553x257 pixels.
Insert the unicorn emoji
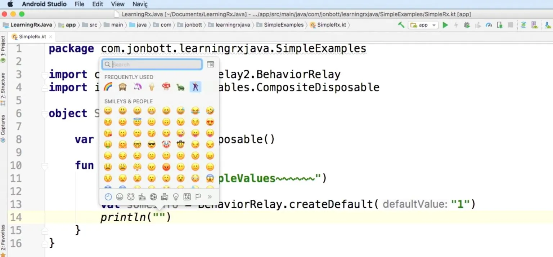point(137,87)
